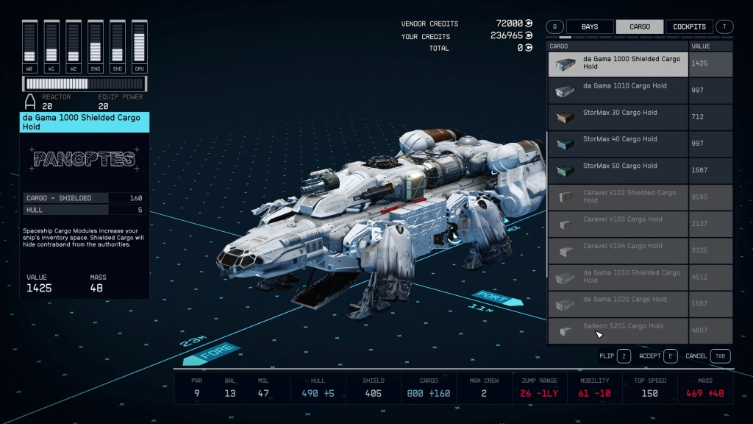Viewport: 753px width, 424px height.
Task: Click the T next category key icon
Action: [724, 27]
